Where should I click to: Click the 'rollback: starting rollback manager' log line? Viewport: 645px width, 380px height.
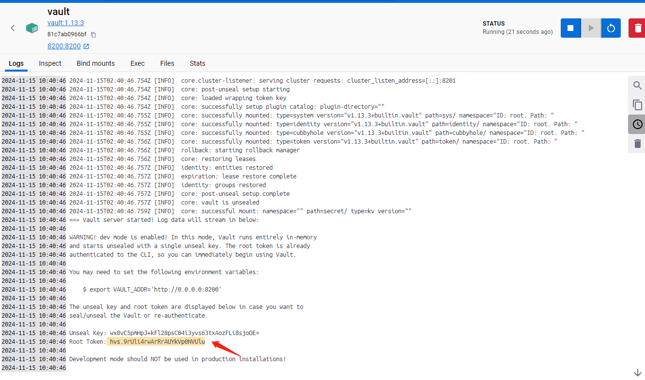pos(184,150)
